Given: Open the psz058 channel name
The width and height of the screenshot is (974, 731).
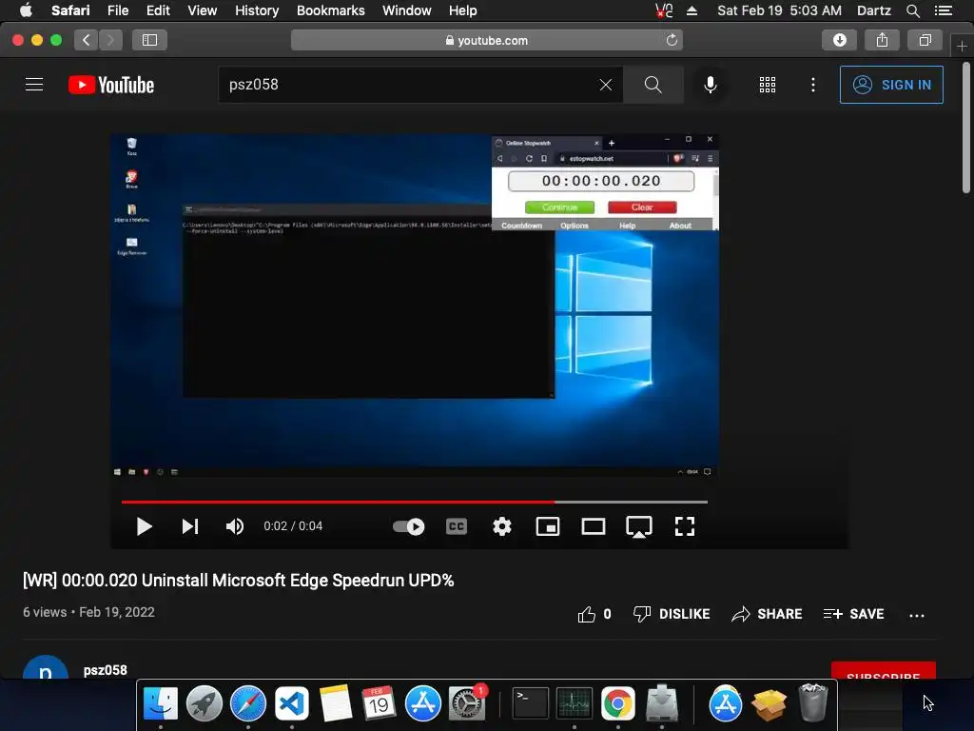Looking at the screenshot, I should pos(105,670).
